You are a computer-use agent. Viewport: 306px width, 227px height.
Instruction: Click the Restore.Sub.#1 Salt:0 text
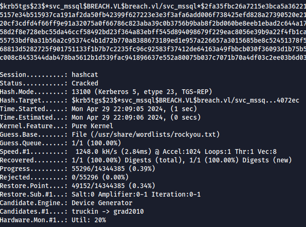[83, 194]
